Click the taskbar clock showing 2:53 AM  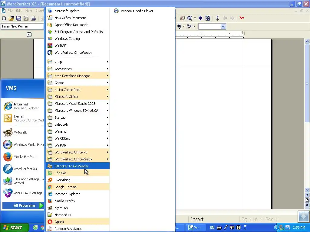[299, 227]
